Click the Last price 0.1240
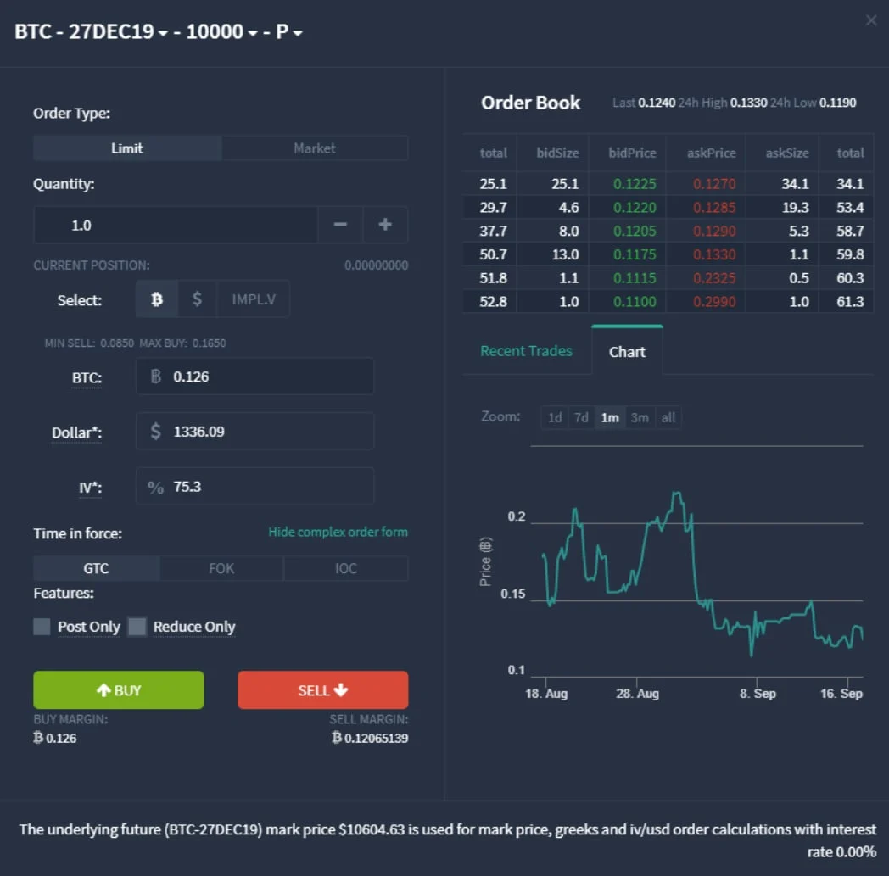 [x=657, y=103]
